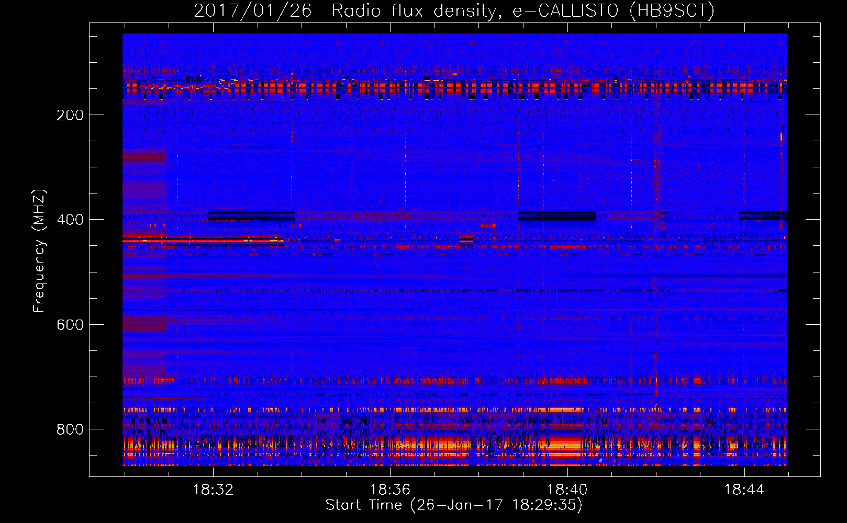This screenshot has height=523, width=847.
Task: Click the 18:40 time tick label
Action: click(567, 490)
